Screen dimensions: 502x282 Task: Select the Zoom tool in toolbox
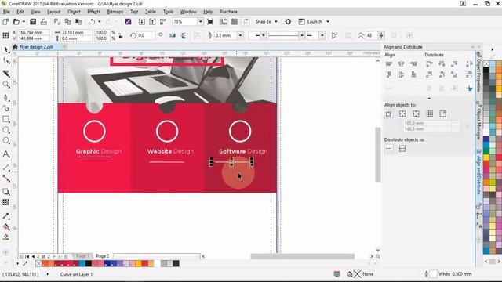5,85
